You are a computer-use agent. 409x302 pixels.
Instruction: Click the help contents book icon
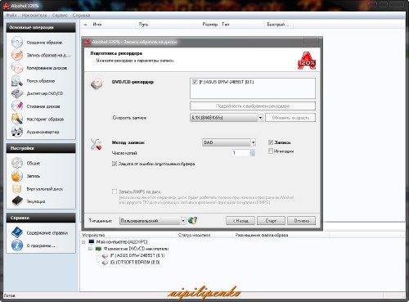click(17, 232)
